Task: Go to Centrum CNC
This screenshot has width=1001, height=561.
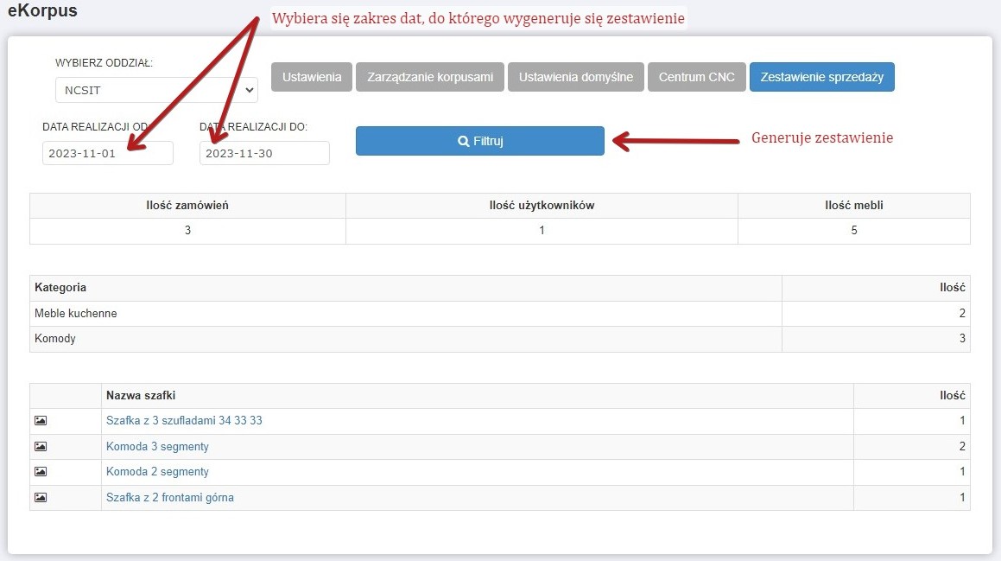Action: pos(696,77)
